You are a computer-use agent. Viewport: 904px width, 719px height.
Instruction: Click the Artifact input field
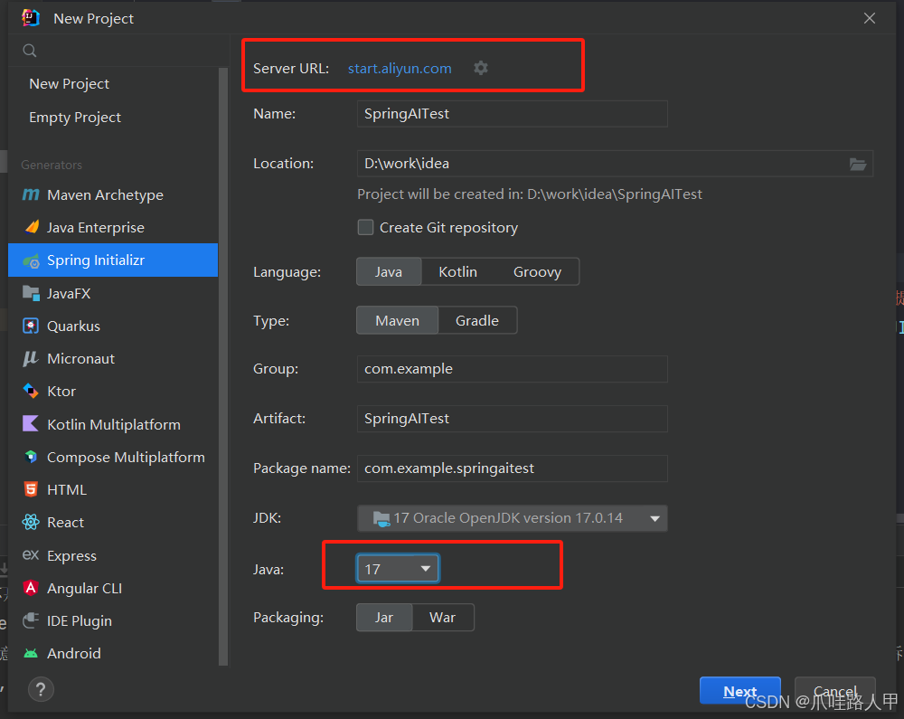pos(512,419)
